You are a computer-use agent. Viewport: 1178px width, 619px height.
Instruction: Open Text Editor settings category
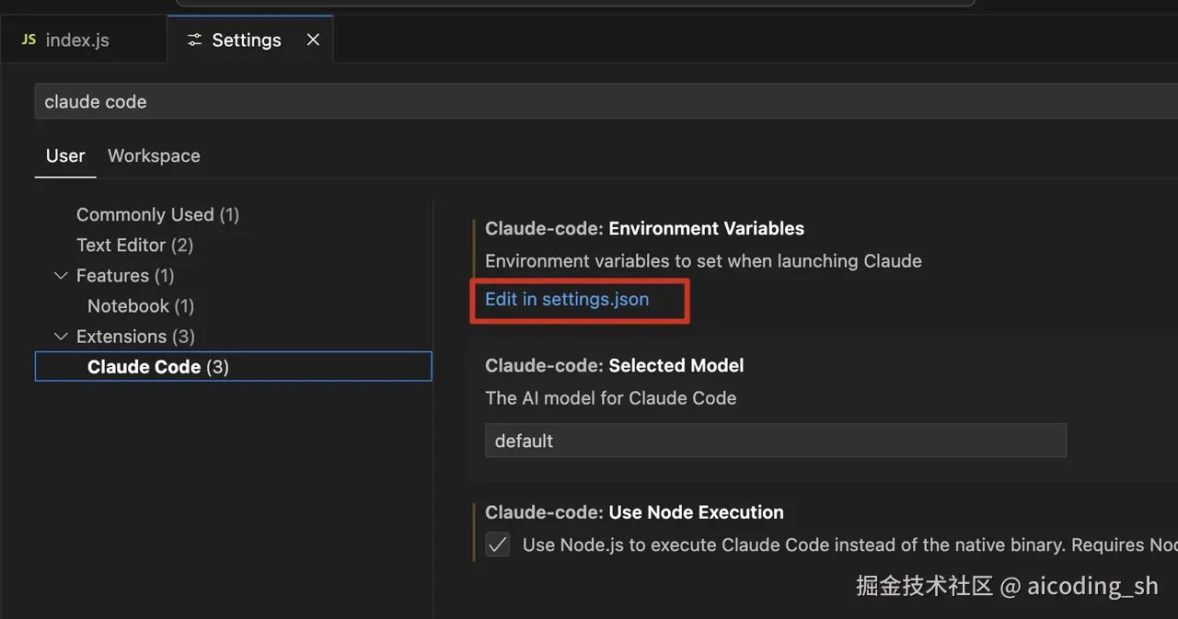[x=134, y=246]
